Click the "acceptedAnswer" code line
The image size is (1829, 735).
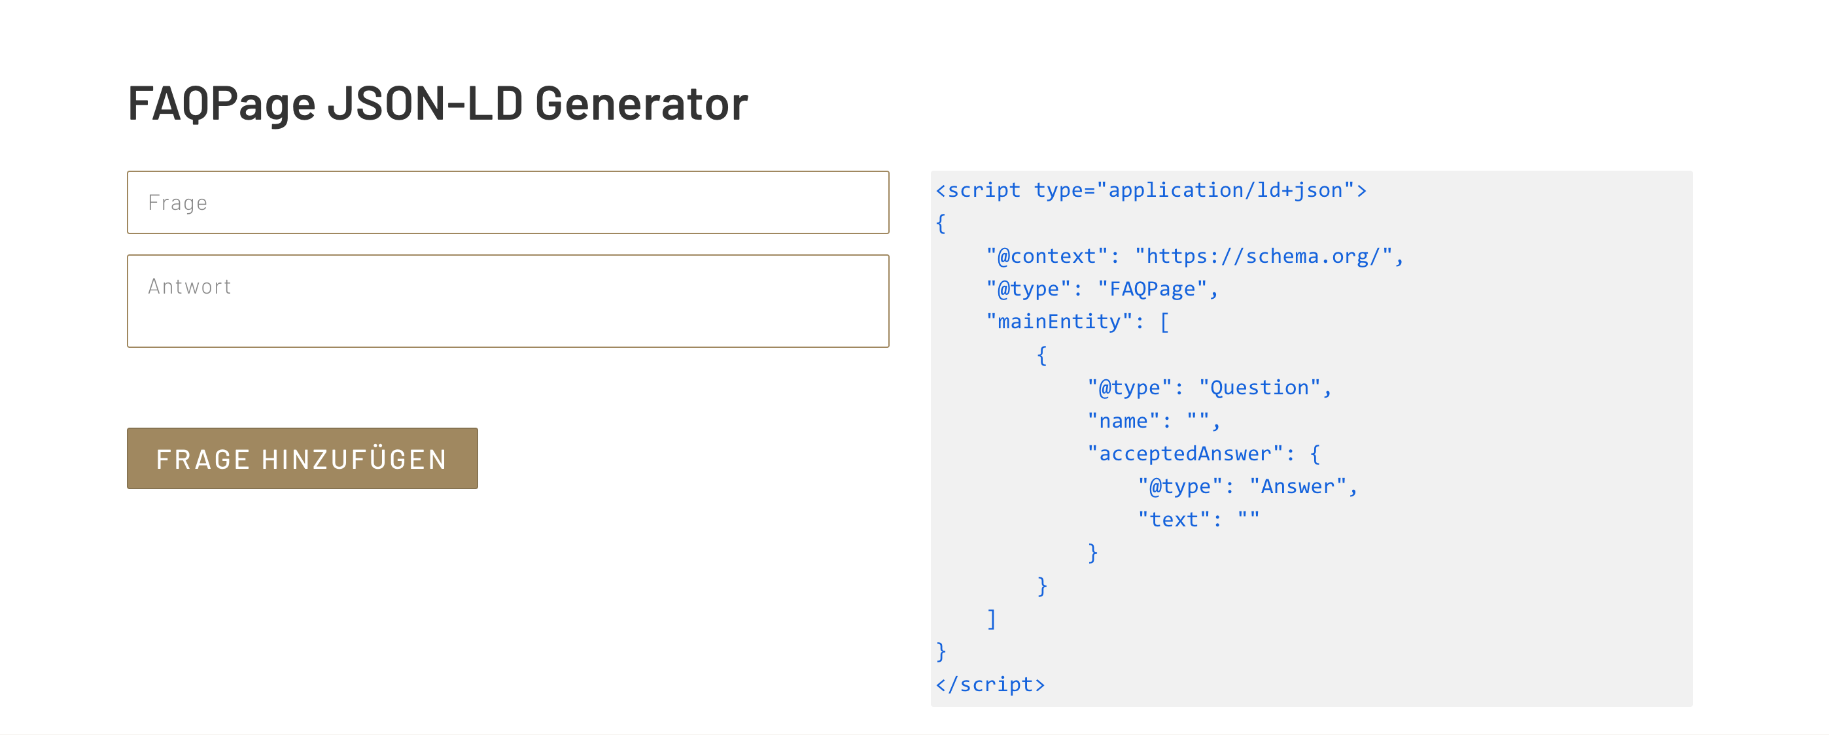(x=1204, y=453)
